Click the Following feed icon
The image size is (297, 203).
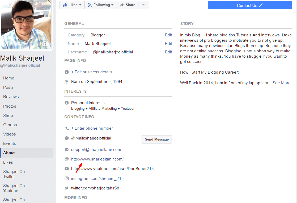coord(90,5)
